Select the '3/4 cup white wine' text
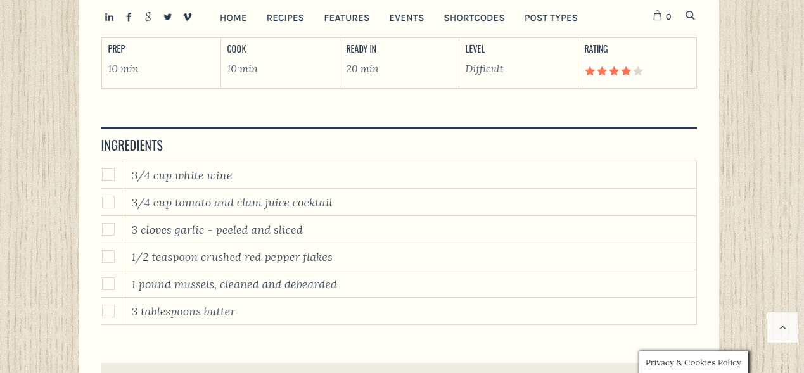 (182, 175)
